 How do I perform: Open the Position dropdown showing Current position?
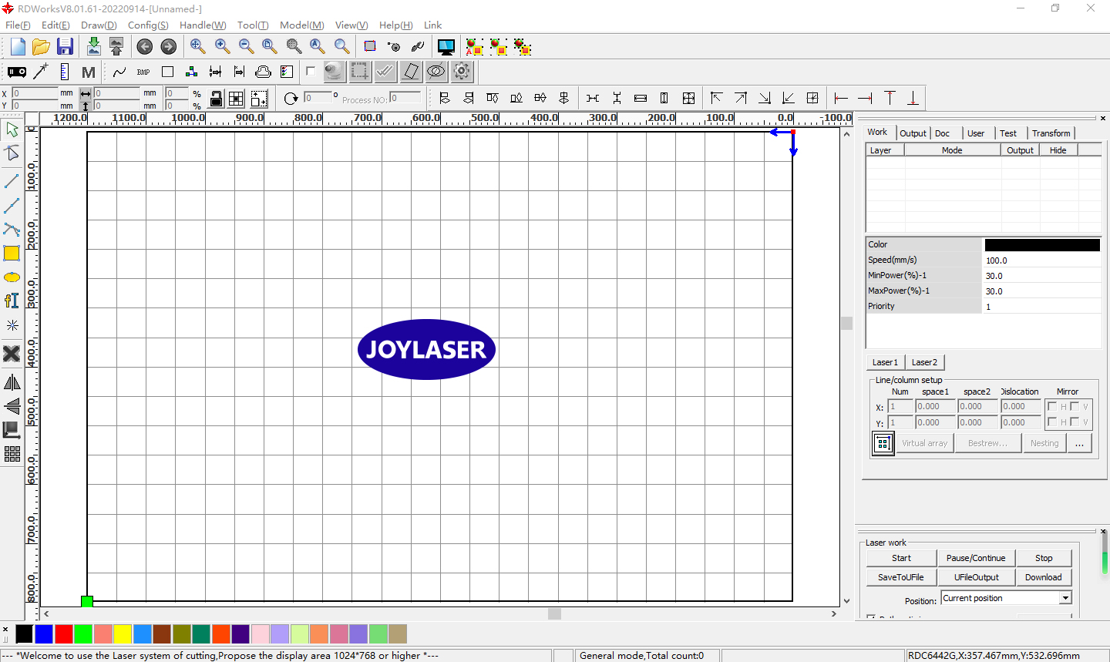click(x=1065, y=598)
